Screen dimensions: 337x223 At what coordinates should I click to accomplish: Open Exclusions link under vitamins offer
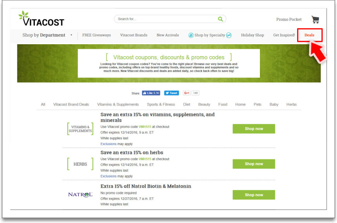point(108,144)
